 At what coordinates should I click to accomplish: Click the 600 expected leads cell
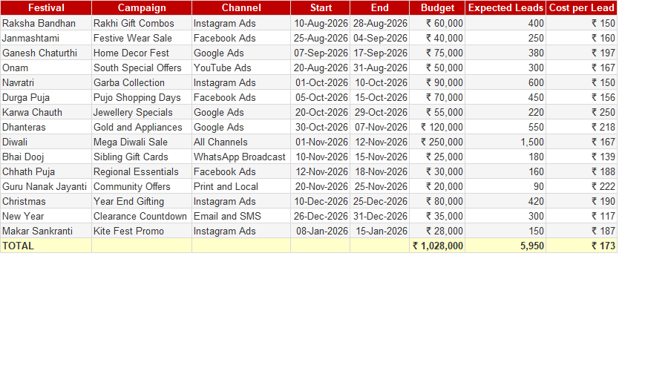pyautogui.click(x=505, y=82)
